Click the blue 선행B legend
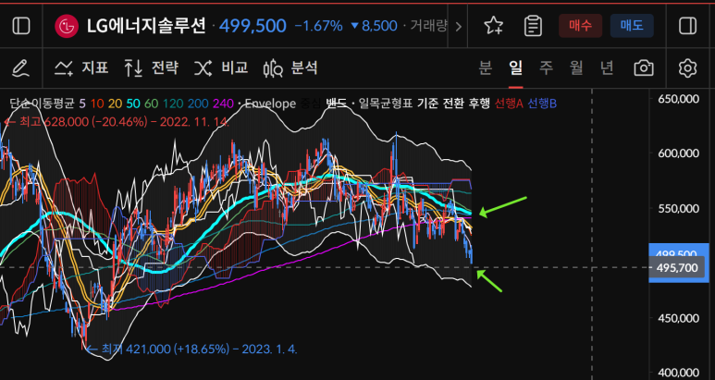This screenshot has height=380, width=715. coord(542,104)
